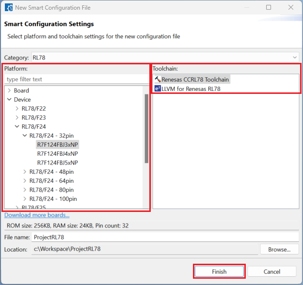Click the Smart Configurator window title icon

pyautogui.click(x=9, y=8)
